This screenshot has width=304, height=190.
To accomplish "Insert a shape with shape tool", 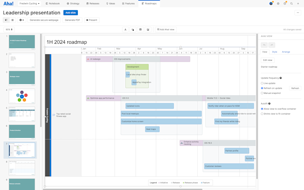I will [x=133, y=30].
